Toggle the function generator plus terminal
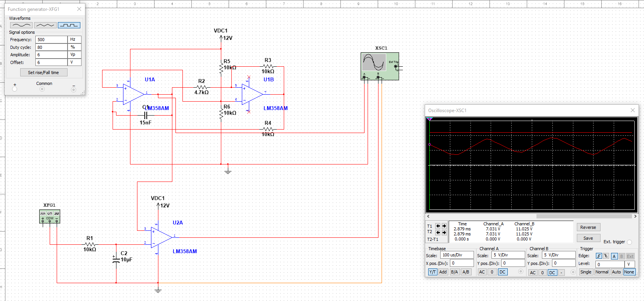Image resolution: width=644 pixels, height=301 pixels. pyautogui.click(x=15, y=89)
